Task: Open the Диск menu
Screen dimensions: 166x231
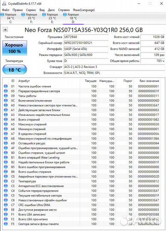Action: tap(51, 10)
